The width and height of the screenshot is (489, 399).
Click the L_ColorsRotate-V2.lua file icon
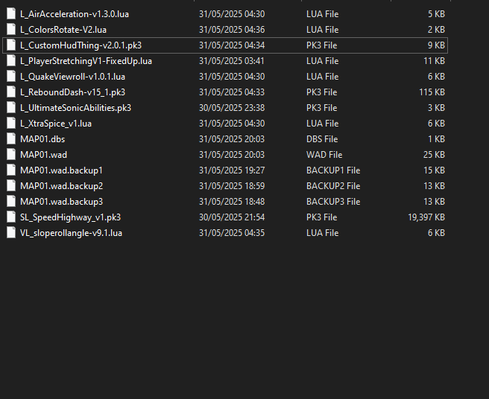coord(11,30)
